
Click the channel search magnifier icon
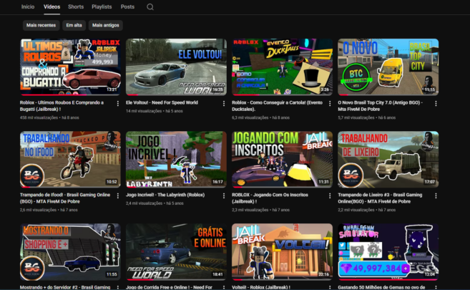(x=150, y=7)
